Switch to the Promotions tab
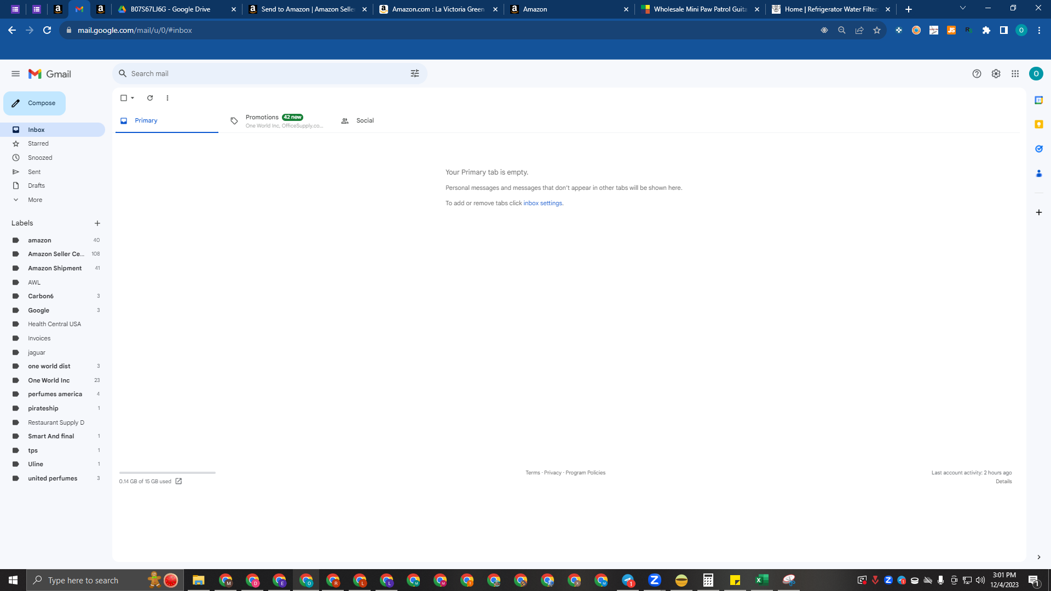The image size is (1051, 591). click(x=276, y=121)
